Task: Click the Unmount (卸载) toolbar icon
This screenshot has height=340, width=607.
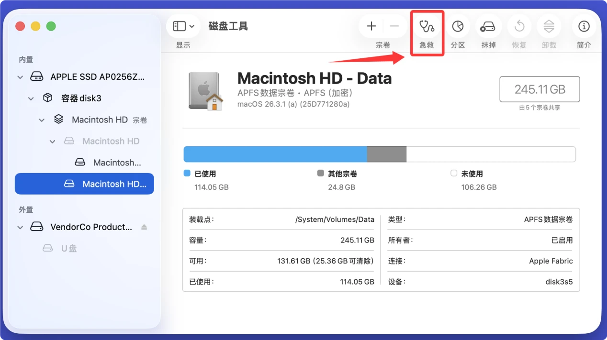Action: click(549, 26)
